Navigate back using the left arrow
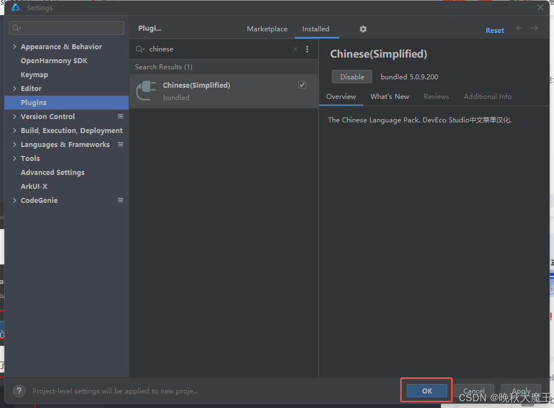Image resolution: width=554 pixels, height=408 pixels. click(520, 29)
